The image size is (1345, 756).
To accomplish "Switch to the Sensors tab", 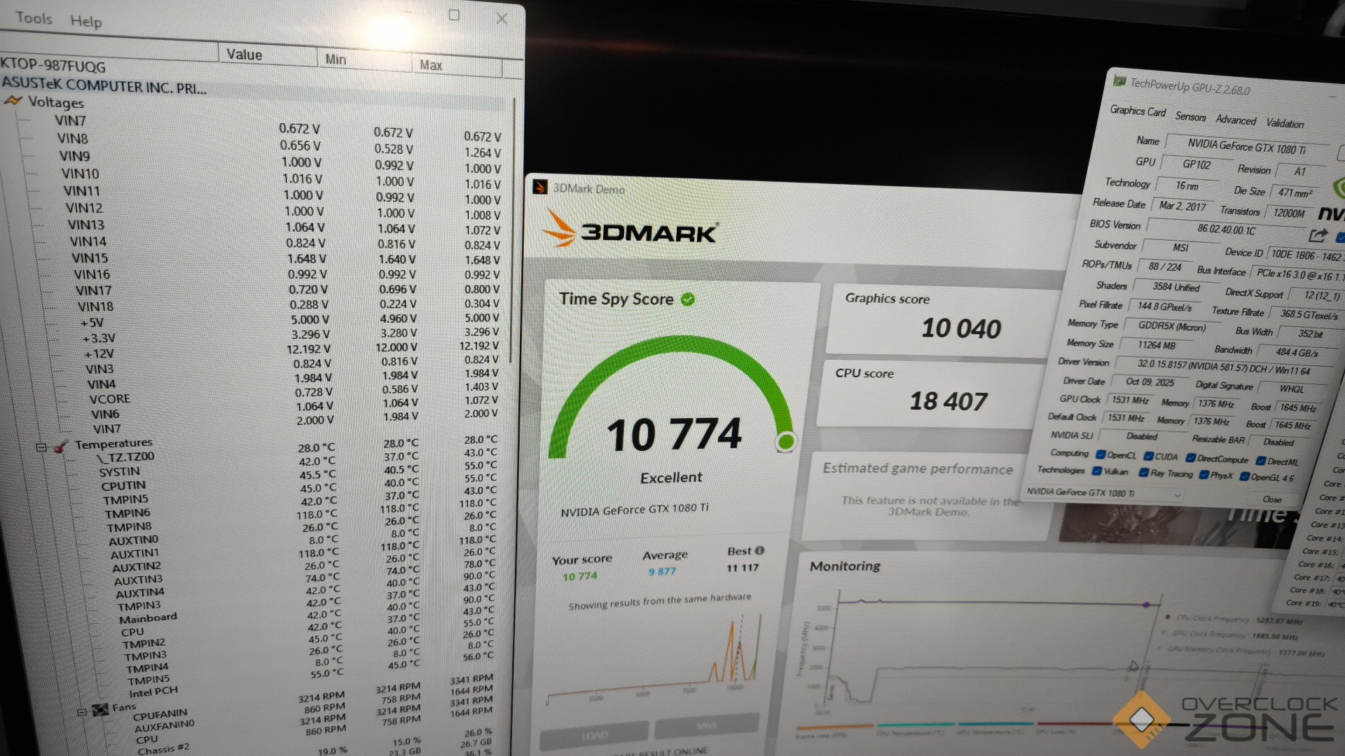I will (x=1190, y=117).
